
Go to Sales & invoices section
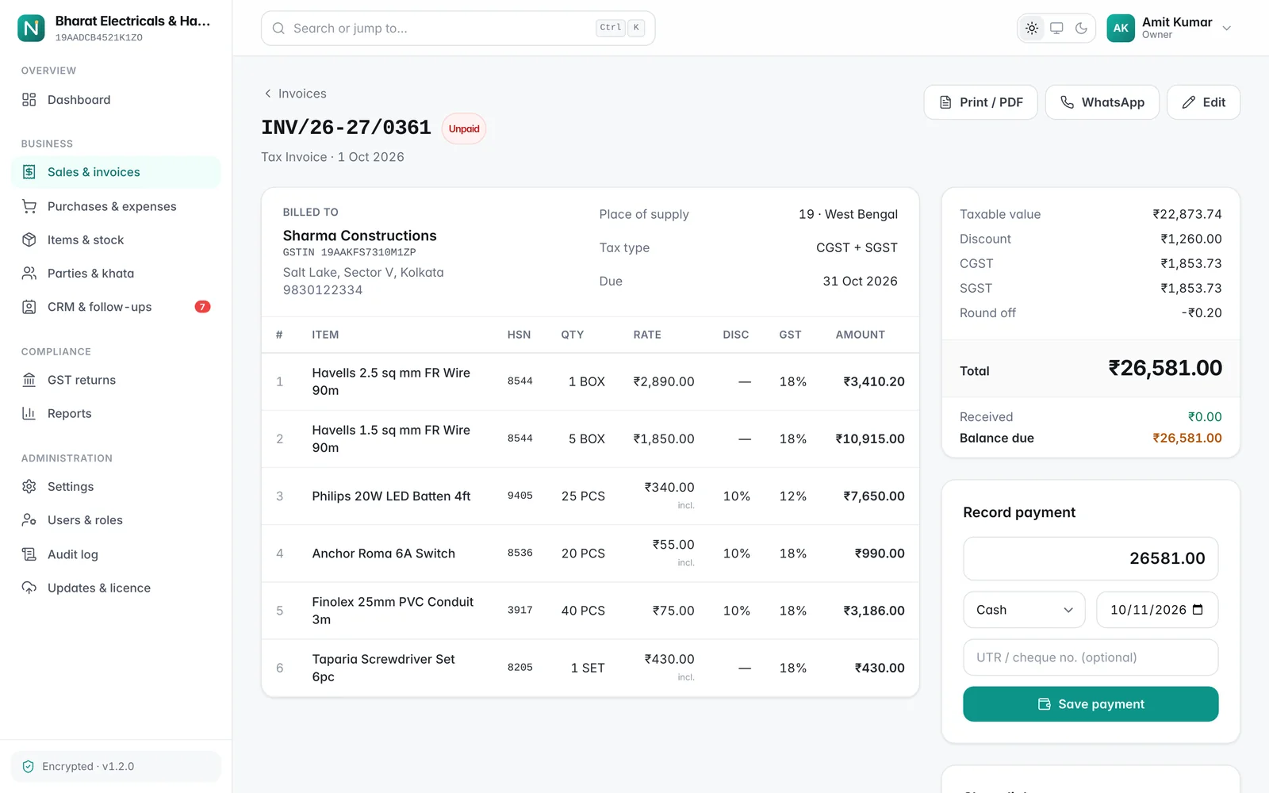tap(116, 172)
